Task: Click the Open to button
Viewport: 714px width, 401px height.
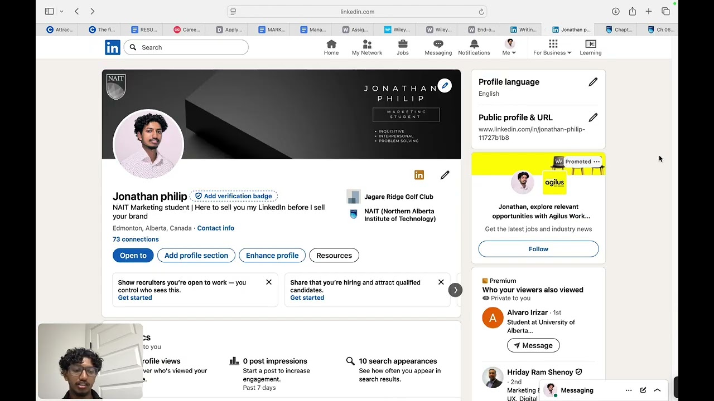Action: tap(133, 256)
